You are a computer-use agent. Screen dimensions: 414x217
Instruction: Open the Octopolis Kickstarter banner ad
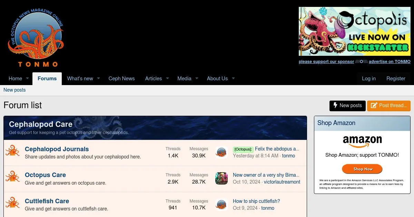[355, 31]
